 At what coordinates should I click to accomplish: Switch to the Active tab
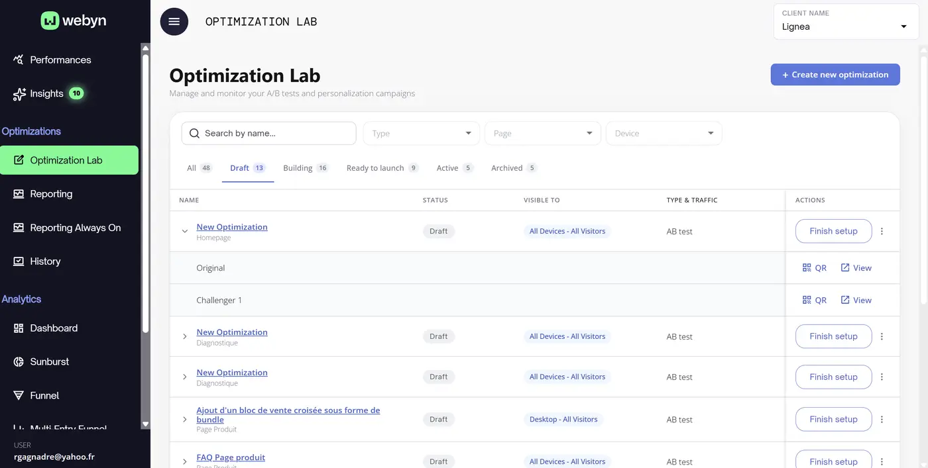pos(455,168)
